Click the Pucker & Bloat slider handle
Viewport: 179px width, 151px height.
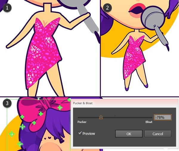tap(101, 117)
